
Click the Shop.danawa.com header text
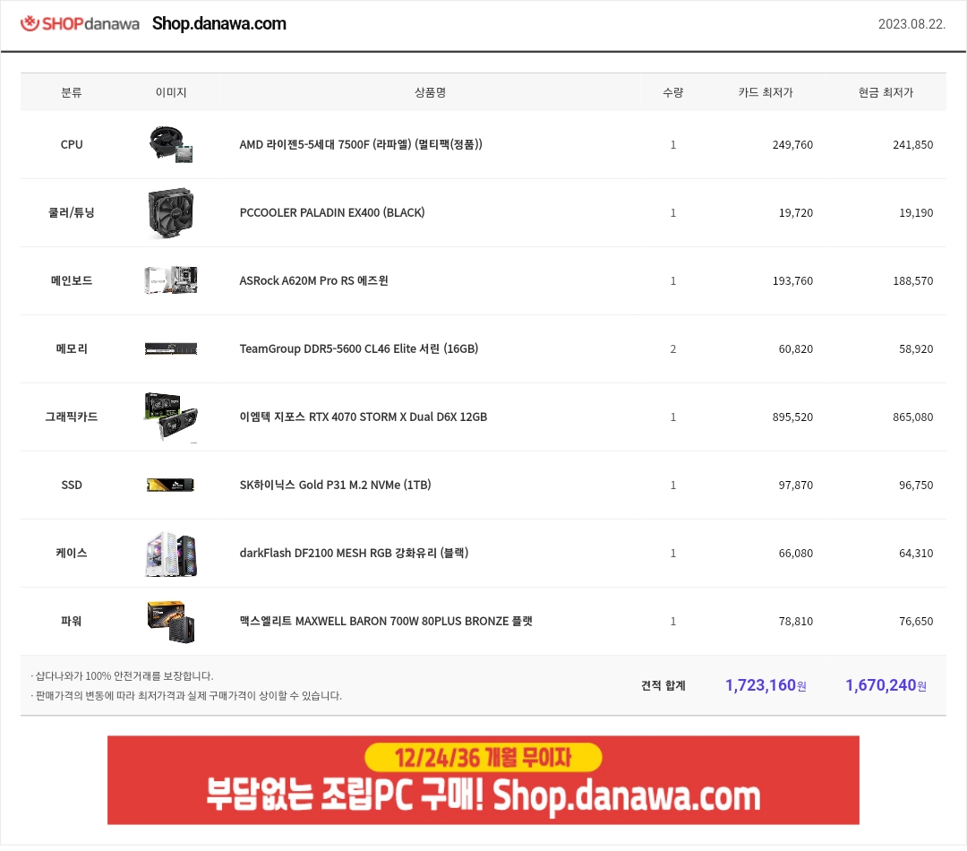pos(219,23)
